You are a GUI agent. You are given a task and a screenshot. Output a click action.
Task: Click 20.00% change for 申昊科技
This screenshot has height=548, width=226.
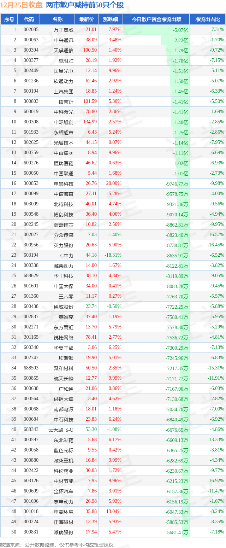point(113,183)
